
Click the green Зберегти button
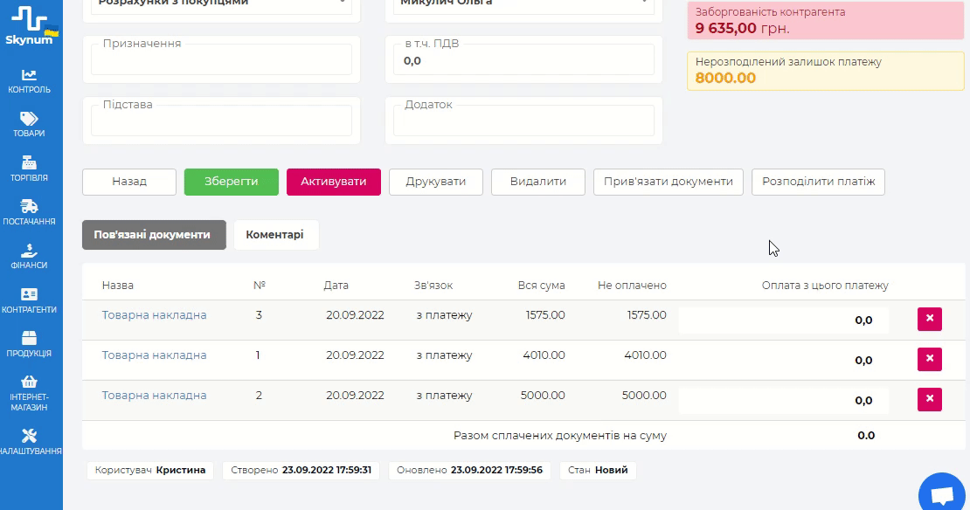coord(231,182)
